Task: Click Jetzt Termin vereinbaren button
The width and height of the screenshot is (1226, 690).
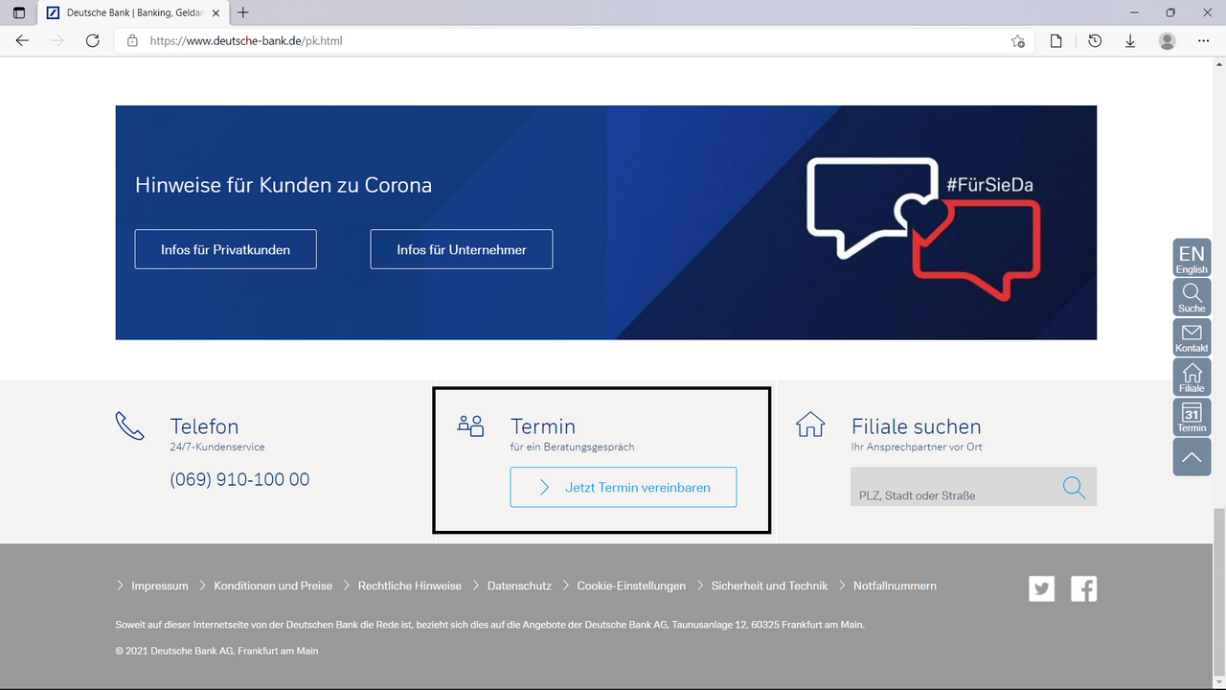Action: [x=624, y=487]
